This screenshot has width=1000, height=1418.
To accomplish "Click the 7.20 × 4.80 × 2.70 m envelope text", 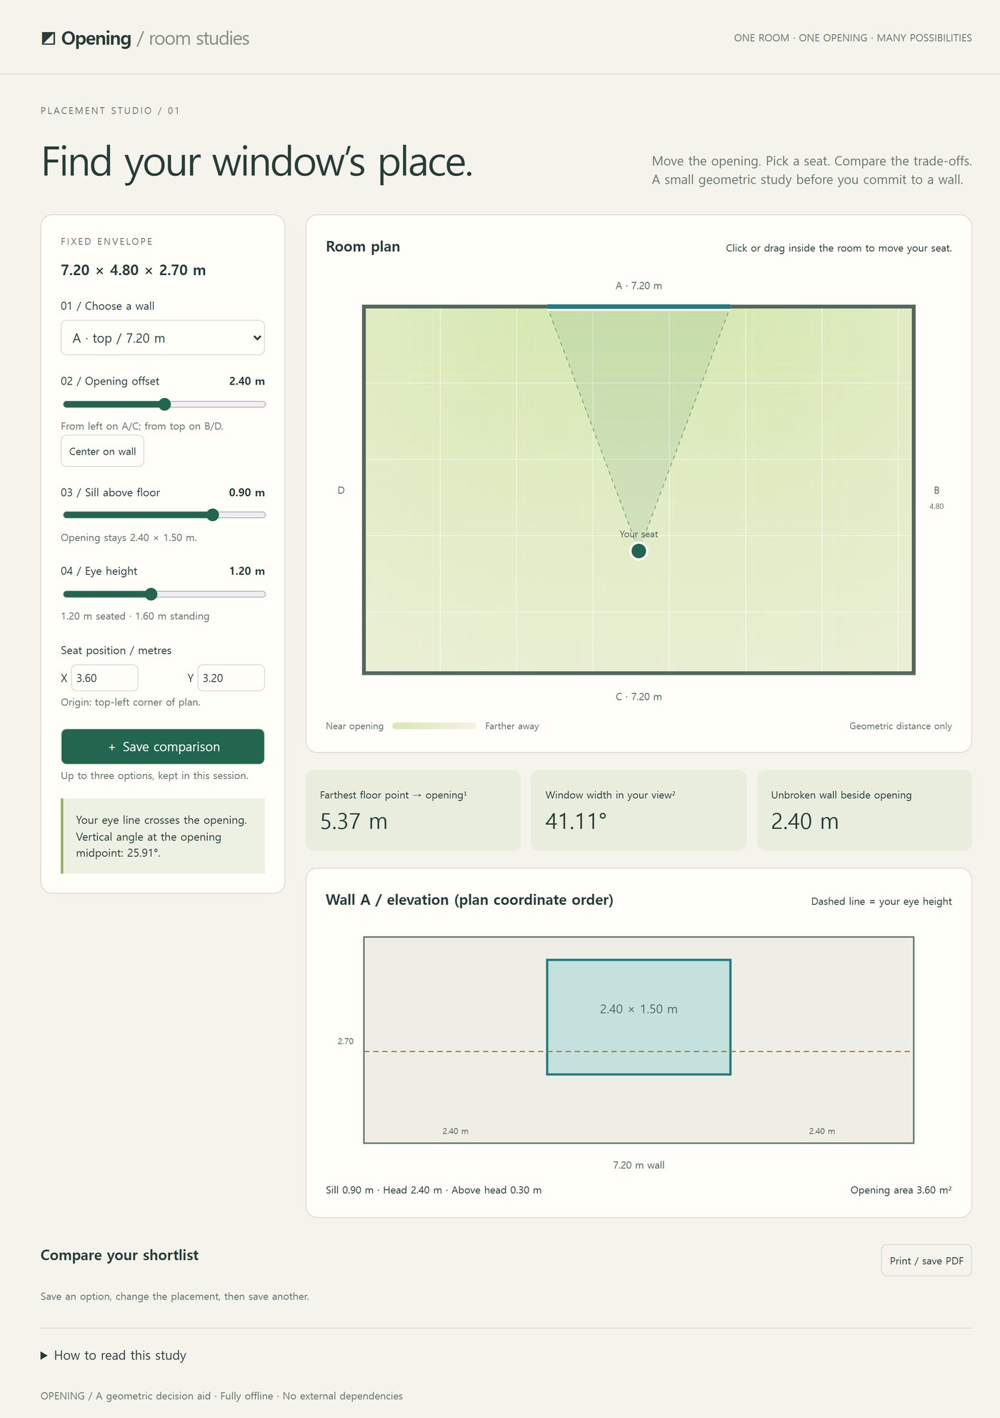I will pyautogui.click(x=134, y=270).
